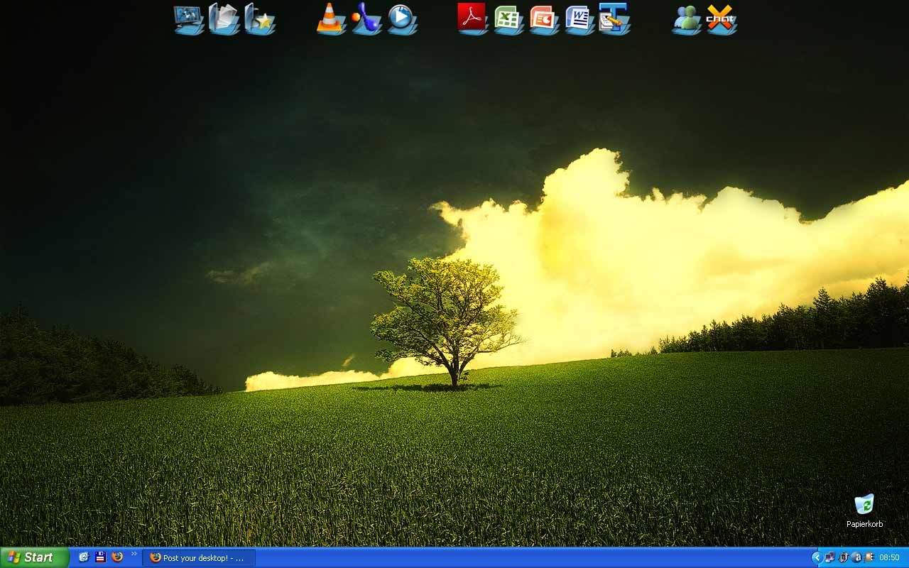Expand hidden system tray icons
The height and width of the screenshot is (568, 909).
point(817,558)
